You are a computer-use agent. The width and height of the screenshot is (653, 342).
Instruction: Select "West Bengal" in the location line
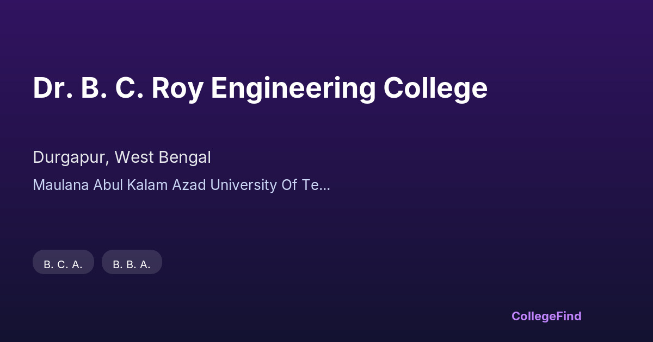coord(163,157)
